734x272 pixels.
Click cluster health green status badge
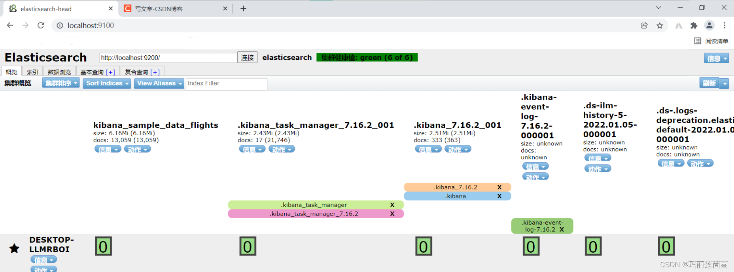[367, 57]
